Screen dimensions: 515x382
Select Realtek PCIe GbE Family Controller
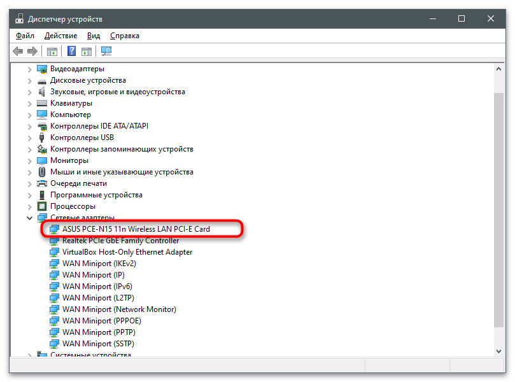click(120, 241)
